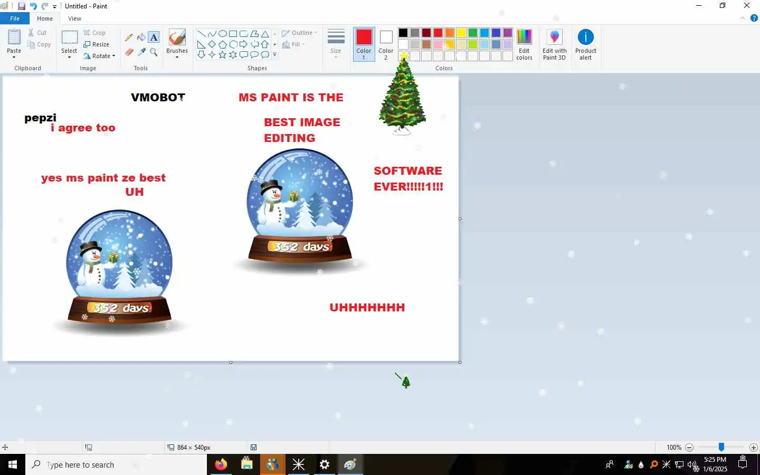Click the Brushes icon
The height and width of the screenshot is (475, 760).
177,37
